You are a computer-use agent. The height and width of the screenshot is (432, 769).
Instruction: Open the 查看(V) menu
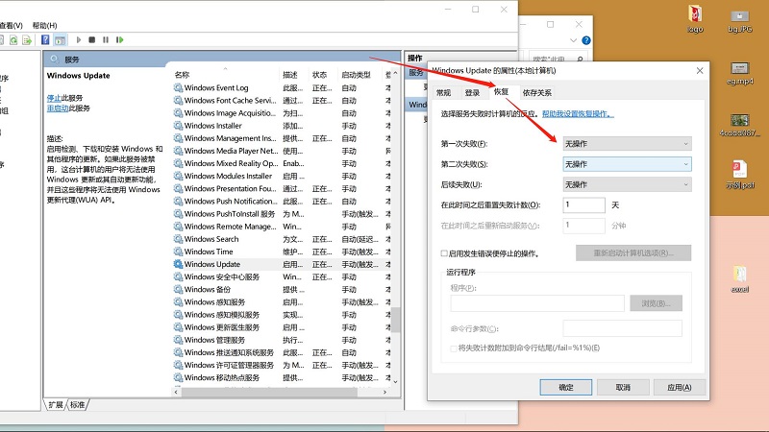pyautogui.click(x=11, y=26)
